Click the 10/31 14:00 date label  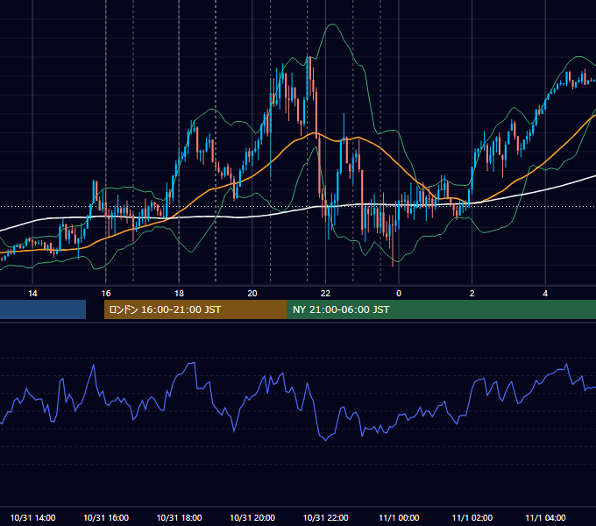(32, 517)
